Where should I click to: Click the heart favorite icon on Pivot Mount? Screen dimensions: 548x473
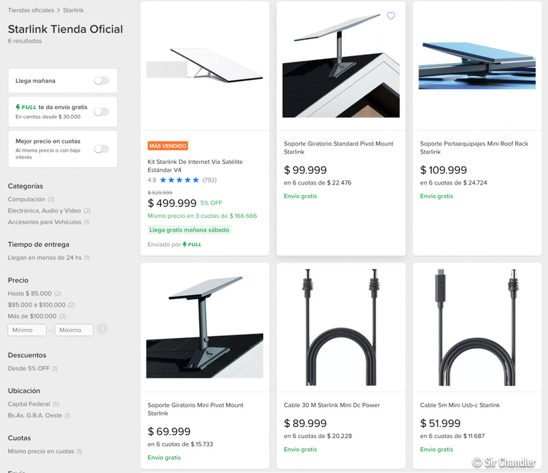[391, 16]
